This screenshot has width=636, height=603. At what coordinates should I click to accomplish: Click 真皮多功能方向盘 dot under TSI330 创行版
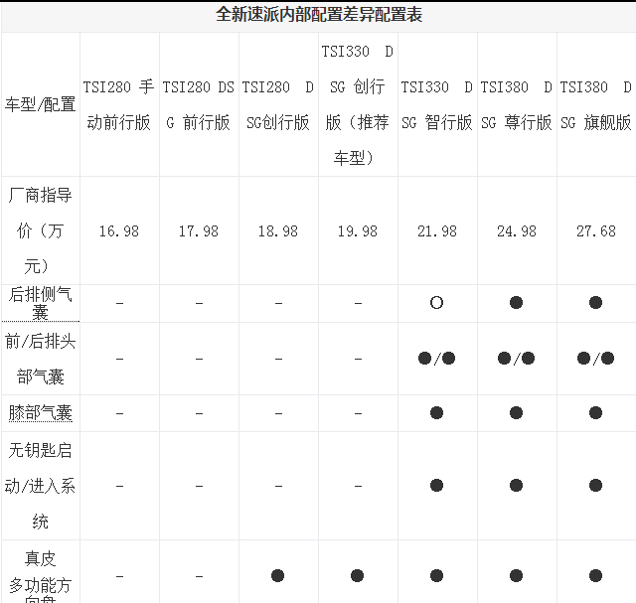click(357, 576)
